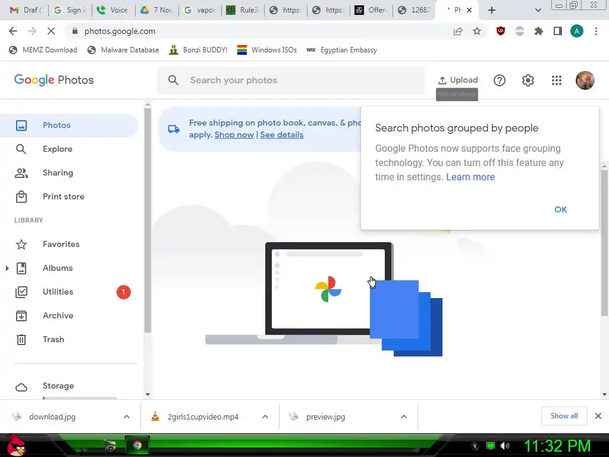Image resolution: width=609 pixels, height=457 pixels.
Task: Open MEMZ Download bookmark
Action: point(43,50)
